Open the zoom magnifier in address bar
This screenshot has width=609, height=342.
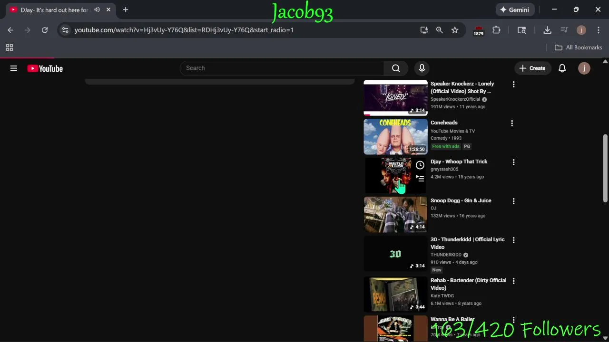tap(440, 30)
